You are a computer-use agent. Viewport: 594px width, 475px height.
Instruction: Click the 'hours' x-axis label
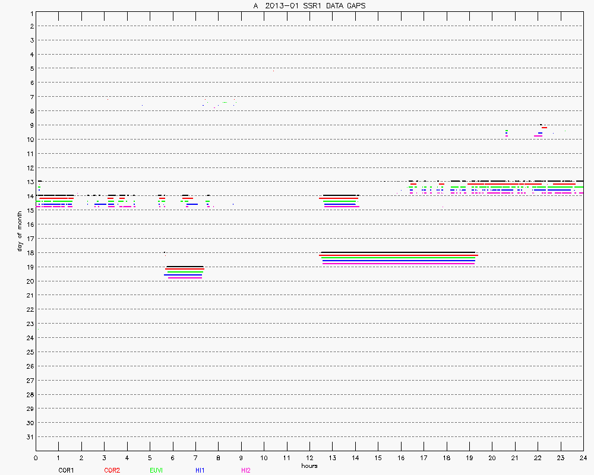coord(309,466)
